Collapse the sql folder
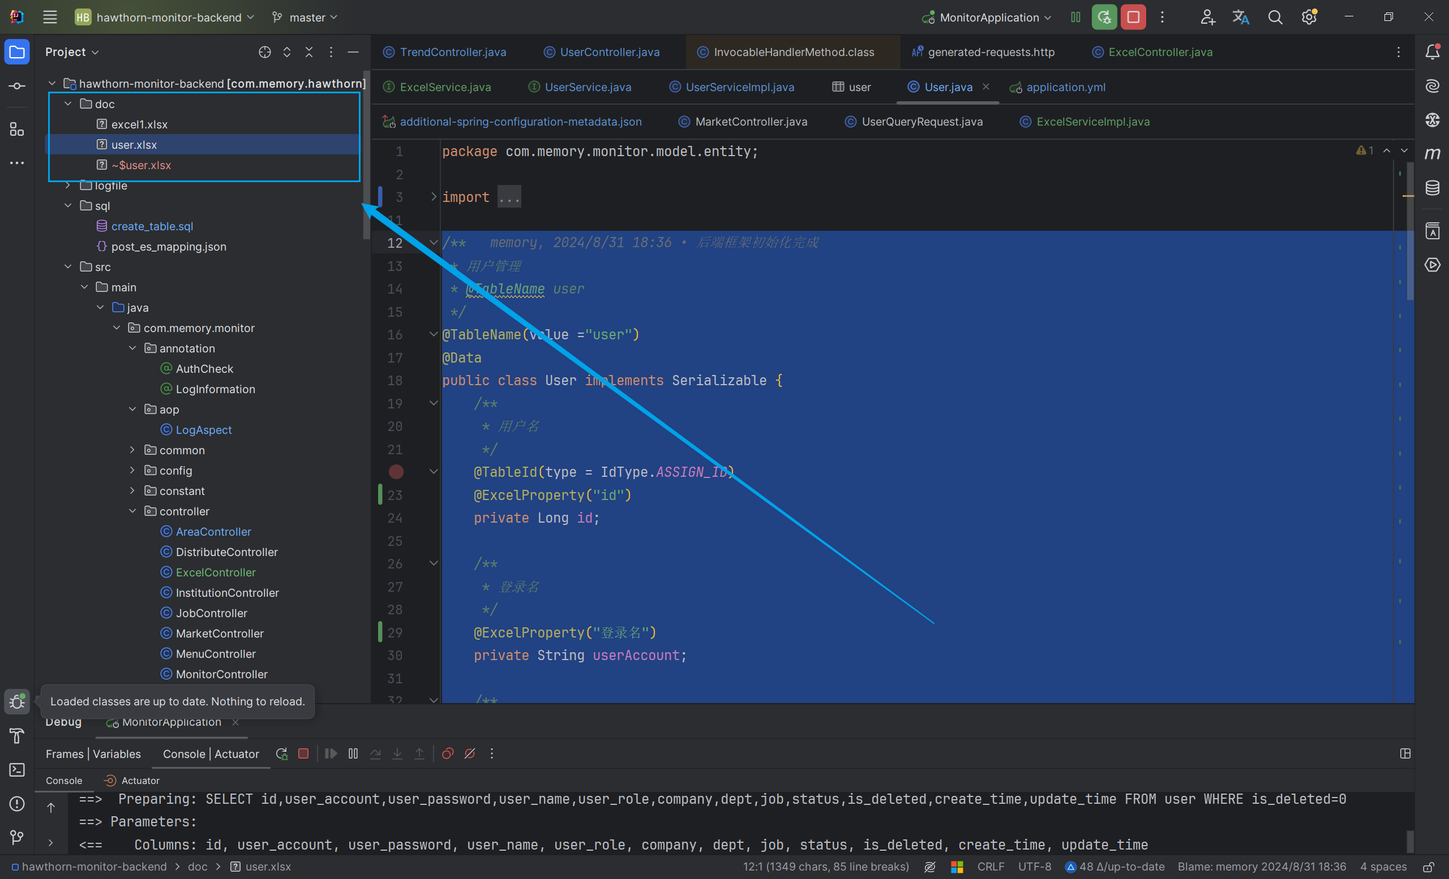 68,206
